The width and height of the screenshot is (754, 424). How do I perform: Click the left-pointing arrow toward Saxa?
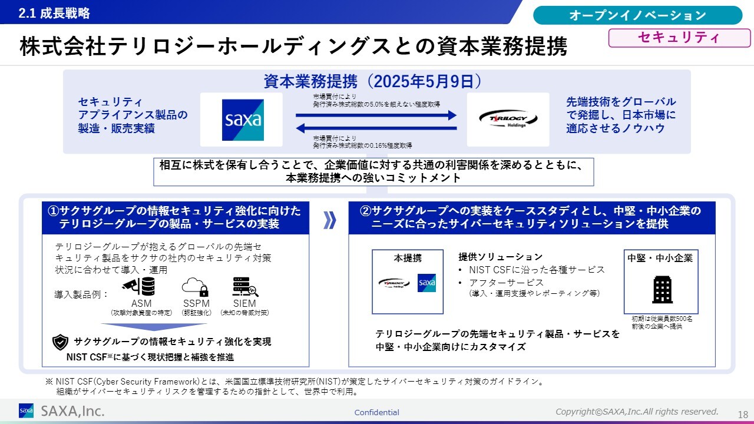click(x=376, y=128)
